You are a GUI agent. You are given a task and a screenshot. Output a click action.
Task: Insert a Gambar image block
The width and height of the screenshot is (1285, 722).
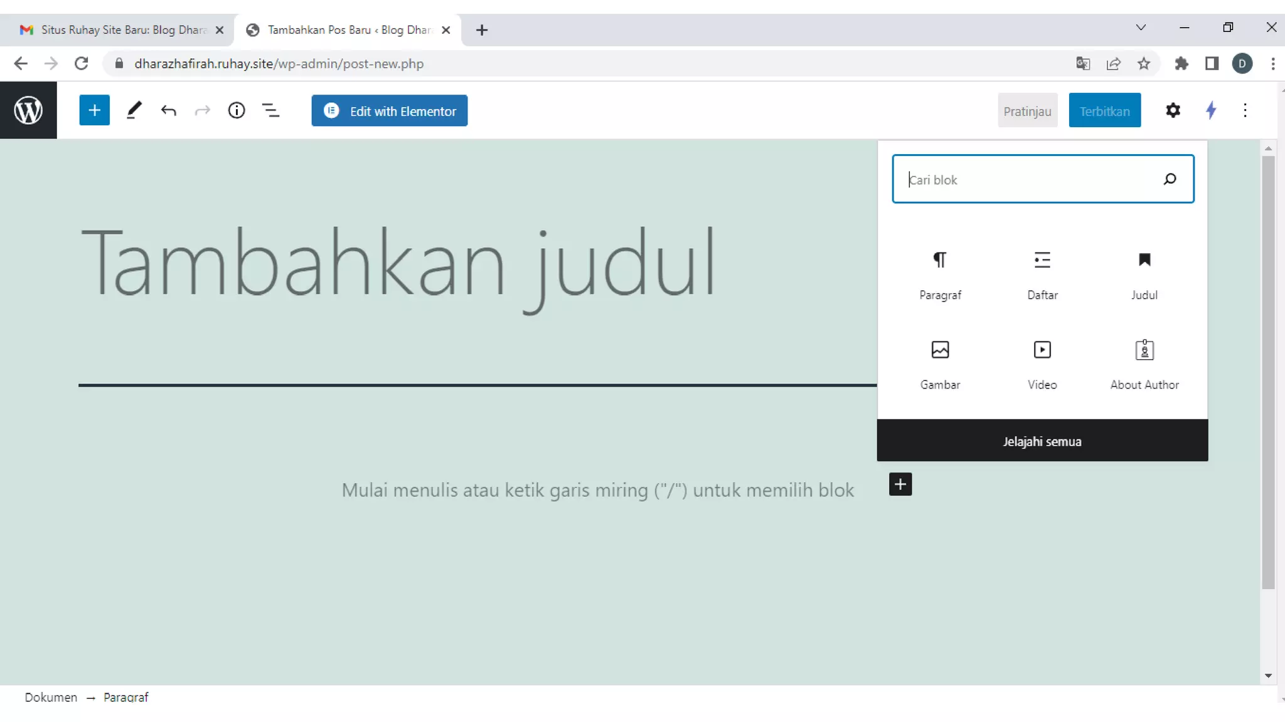tap(940, 364)
